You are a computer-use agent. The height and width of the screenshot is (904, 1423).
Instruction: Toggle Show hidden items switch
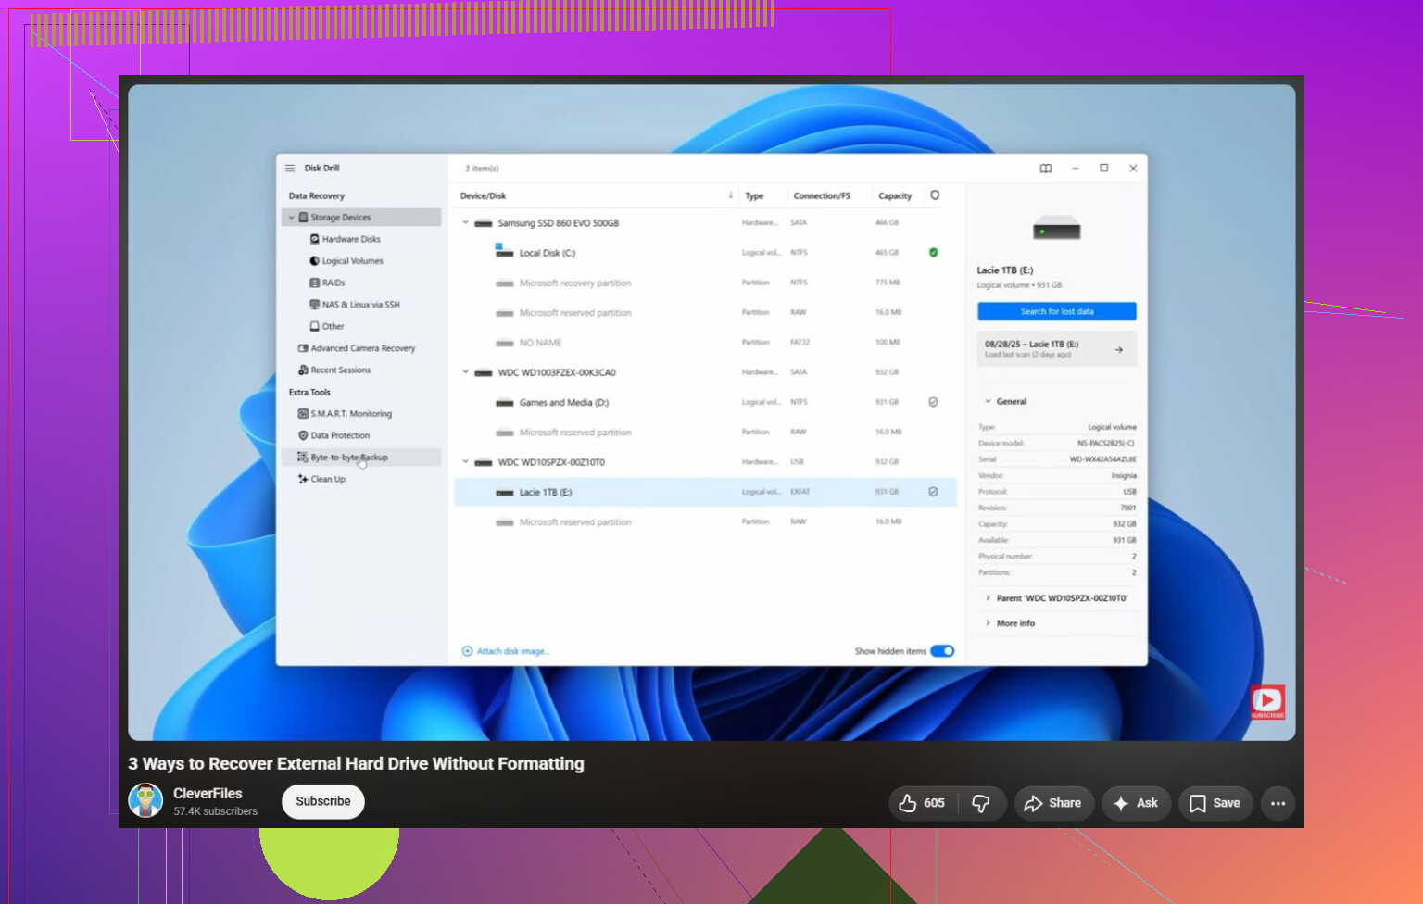point(942,651)
